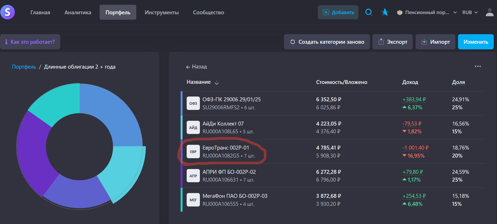Open the three-dots menu above table
The image size is (497, 224).
coord(478,67)
